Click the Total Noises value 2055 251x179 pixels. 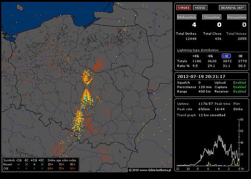(242, 38)
